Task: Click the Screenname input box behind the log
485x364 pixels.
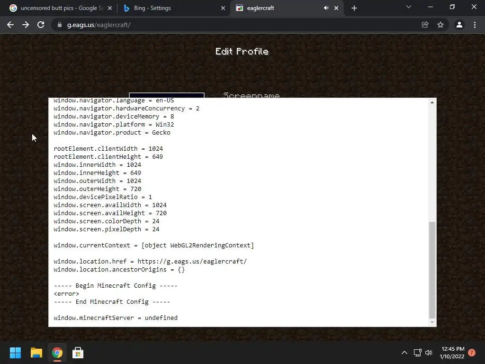Action: [x=167, y=95]
